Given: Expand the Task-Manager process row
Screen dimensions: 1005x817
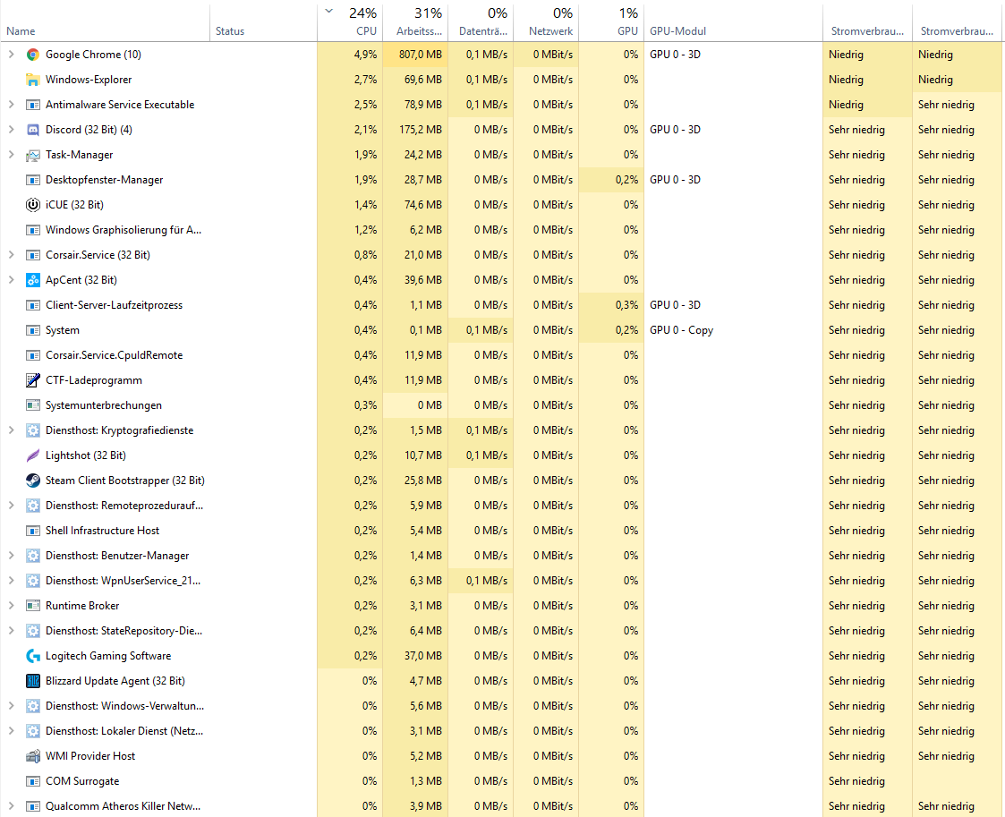Looking at the screenshot, I should [11, 155].
